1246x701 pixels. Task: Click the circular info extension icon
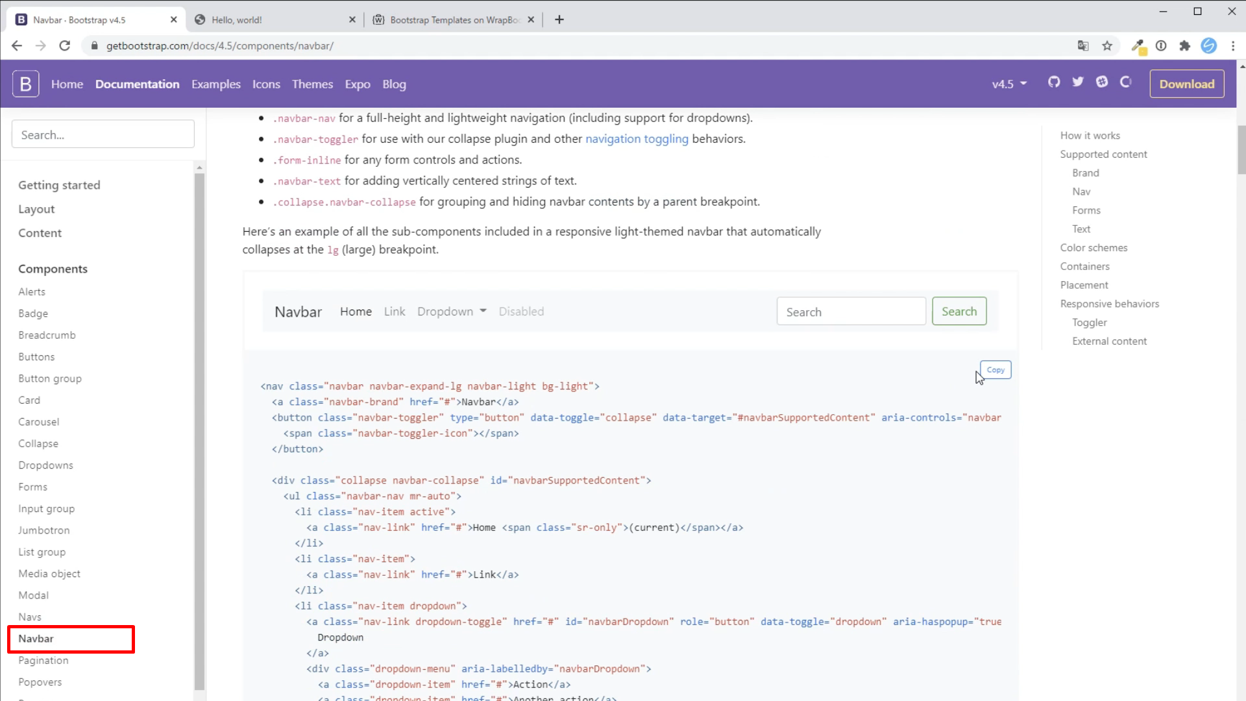point(1161,45)
